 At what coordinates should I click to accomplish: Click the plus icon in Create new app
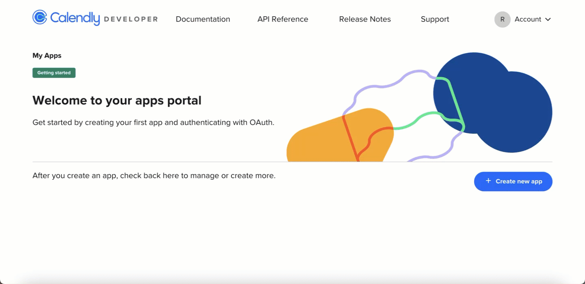tap(488, 181)
